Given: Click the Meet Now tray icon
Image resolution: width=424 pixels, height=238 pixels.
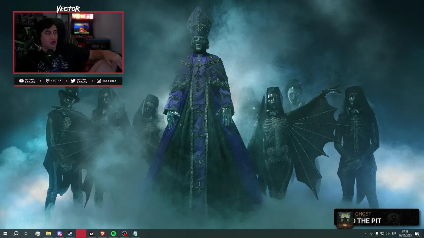Looking at the screenshot, I should tap(371, 234).
